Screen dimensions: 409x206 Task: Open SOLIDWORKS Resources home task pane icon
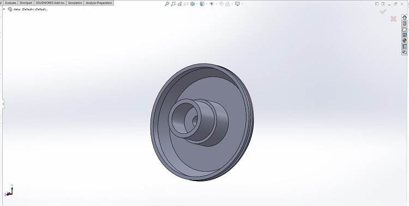(405, 17)
